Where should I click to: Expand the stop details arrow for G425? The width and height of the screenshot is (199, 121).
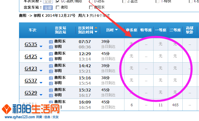[x=41, y=59]
